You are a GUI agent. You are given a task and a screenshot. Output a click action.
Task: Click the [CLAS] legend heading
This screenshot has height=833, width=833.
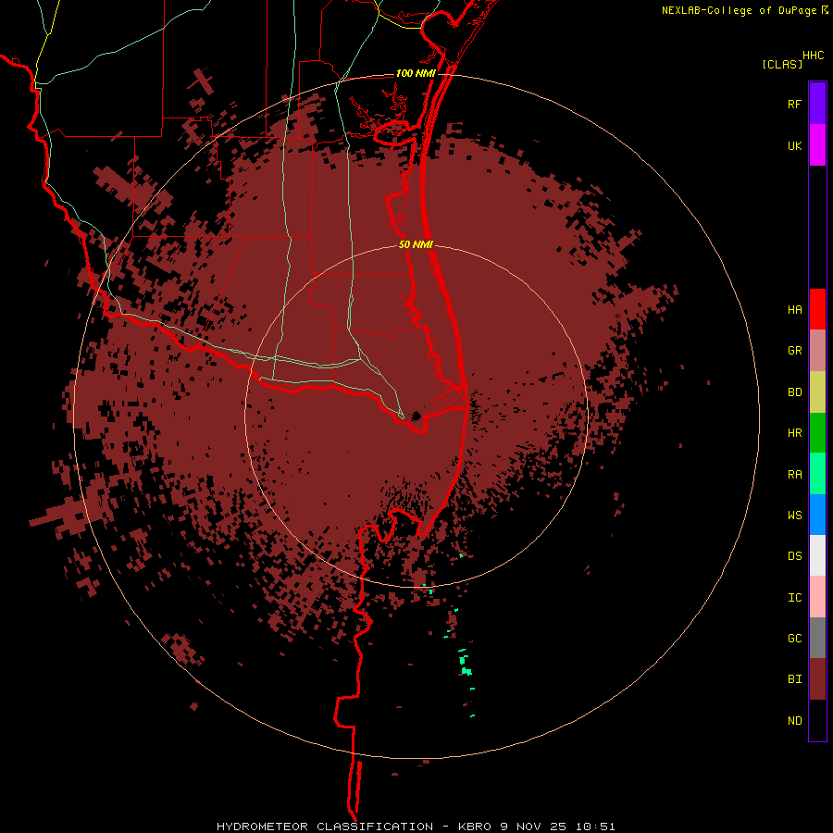tap(782, 64)
